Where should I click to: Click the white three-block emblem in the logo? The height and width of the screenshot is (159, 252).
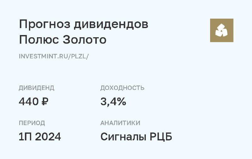[222, 30]
